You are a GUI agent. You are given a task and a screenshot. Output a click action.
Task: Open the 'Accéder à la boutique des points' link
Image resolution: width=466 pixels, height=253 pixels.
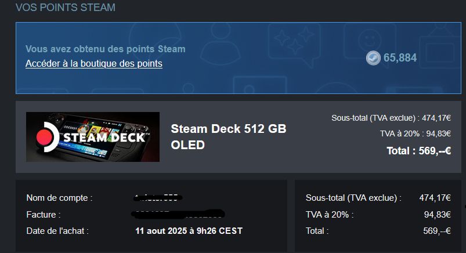[x=94, y=64]
